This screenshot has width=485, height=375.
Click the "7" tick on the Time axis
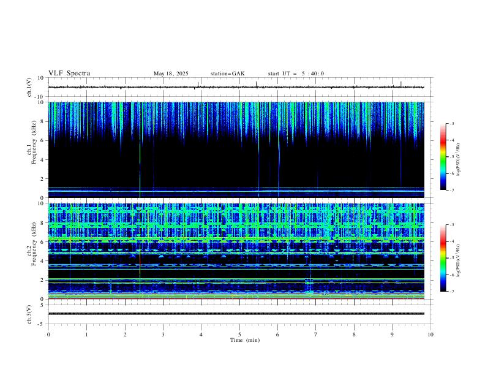pyautogui.click(x=316, y=335)
